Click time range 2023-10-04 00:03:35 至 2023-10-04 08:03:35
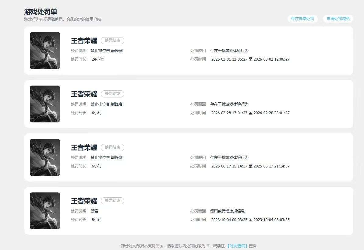This screenshot has width=364, height=250. pyautogui.click(x=250, y=220)
